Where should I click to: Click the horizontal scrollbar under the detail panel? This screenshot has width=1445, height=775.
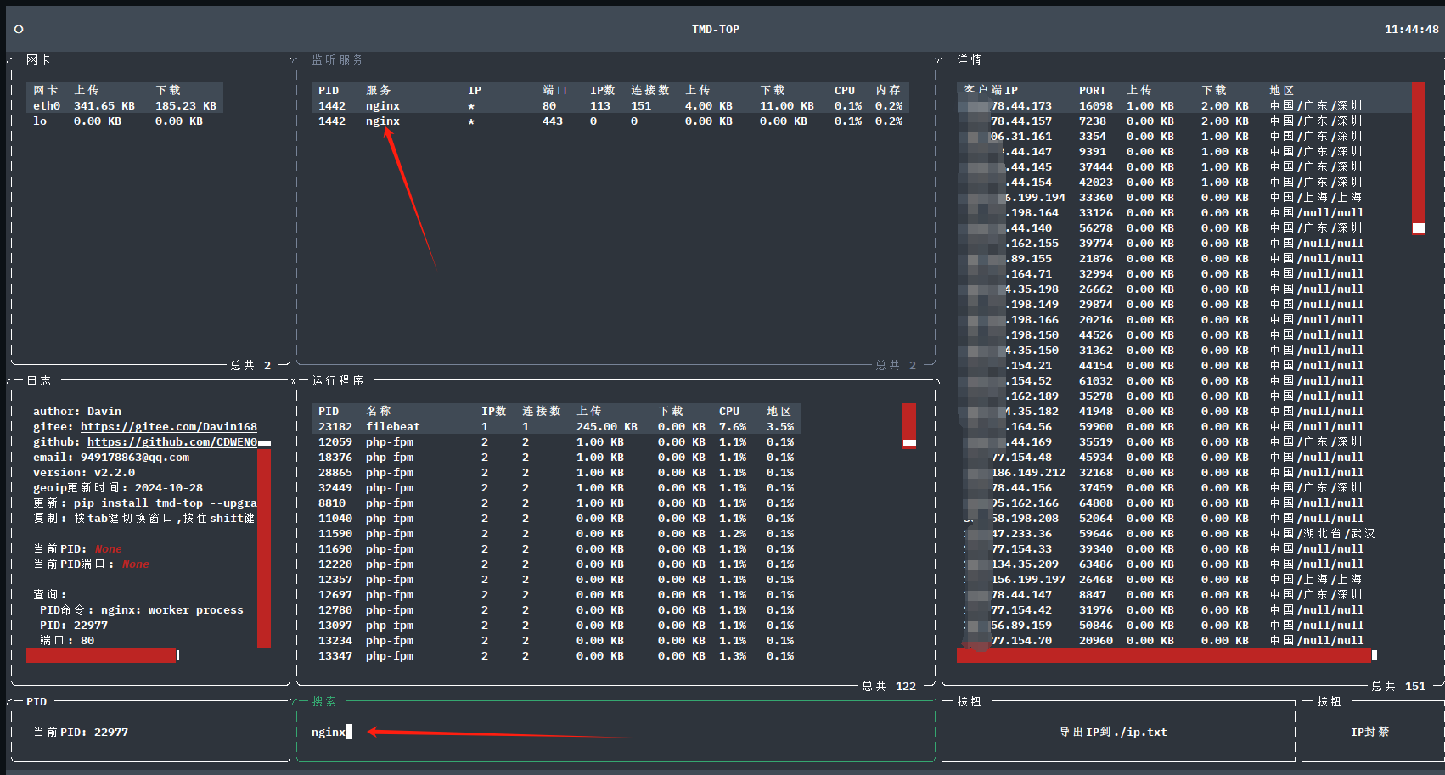1167,655
